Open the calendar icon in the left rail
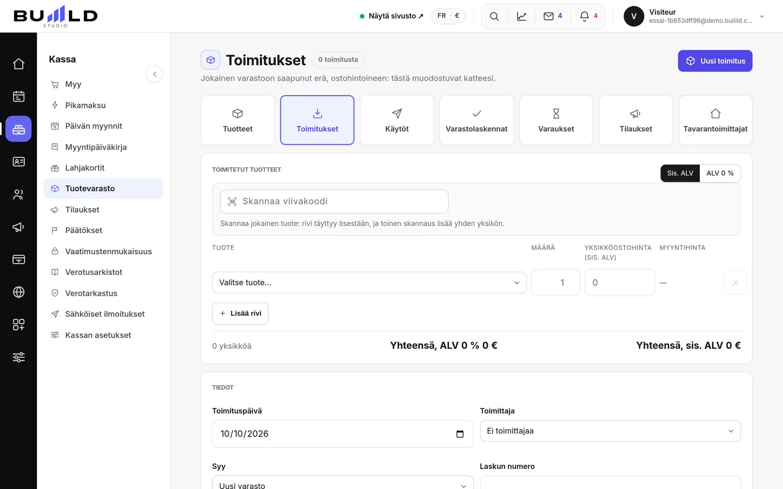The width and height of the screenshot is (783, 489). pyautogui.click(x=18, y=96)
